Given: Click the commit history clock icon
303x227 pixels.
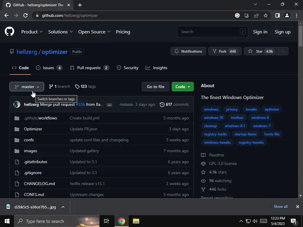Looking at the screenshot, I should [162, 104].
